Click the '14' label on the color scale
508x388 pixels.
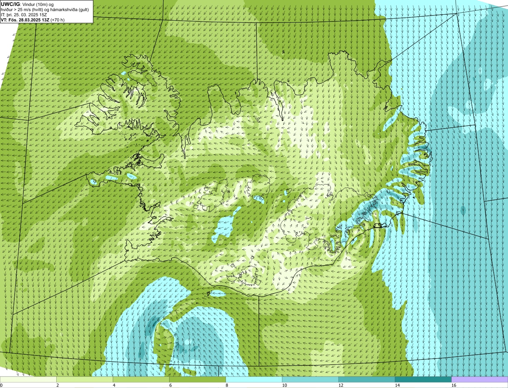pos(397,385)
